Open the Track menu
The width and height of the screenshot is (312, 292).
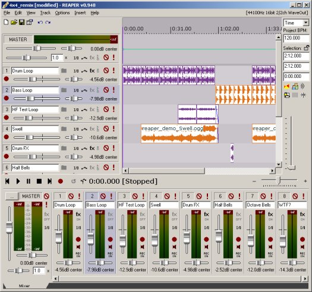[45, 12]
